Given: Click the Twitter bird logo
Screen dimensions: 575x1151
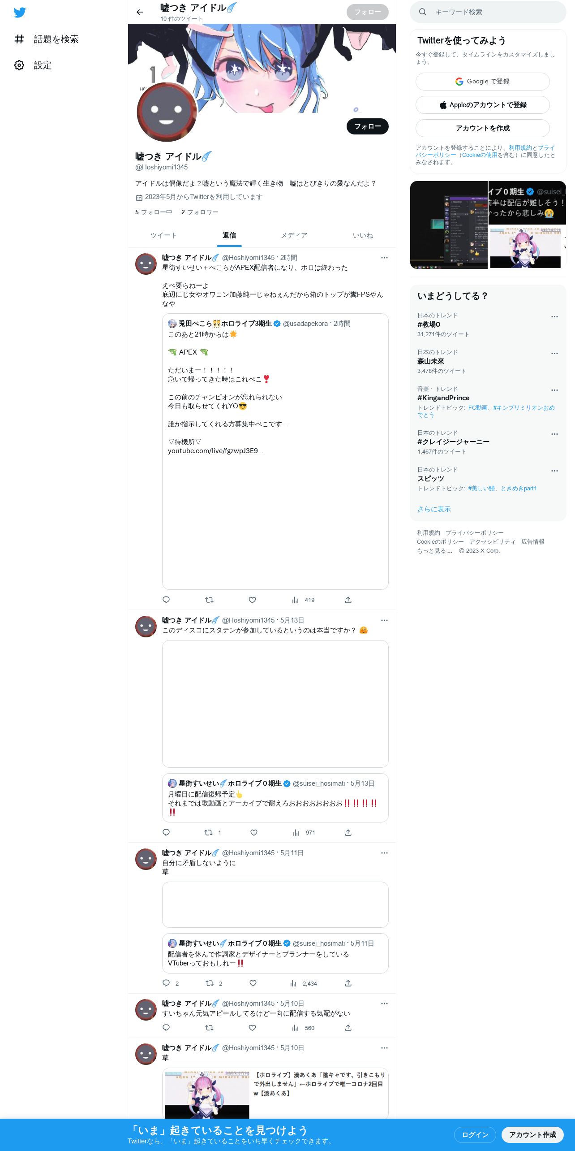Looking at the screenshot, I should 20,13.
